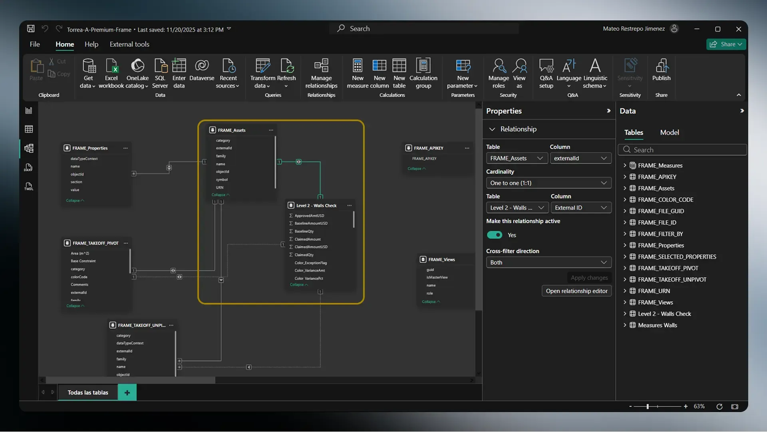
Task: Open Table view from the sidebar
Action: point(28,129)
